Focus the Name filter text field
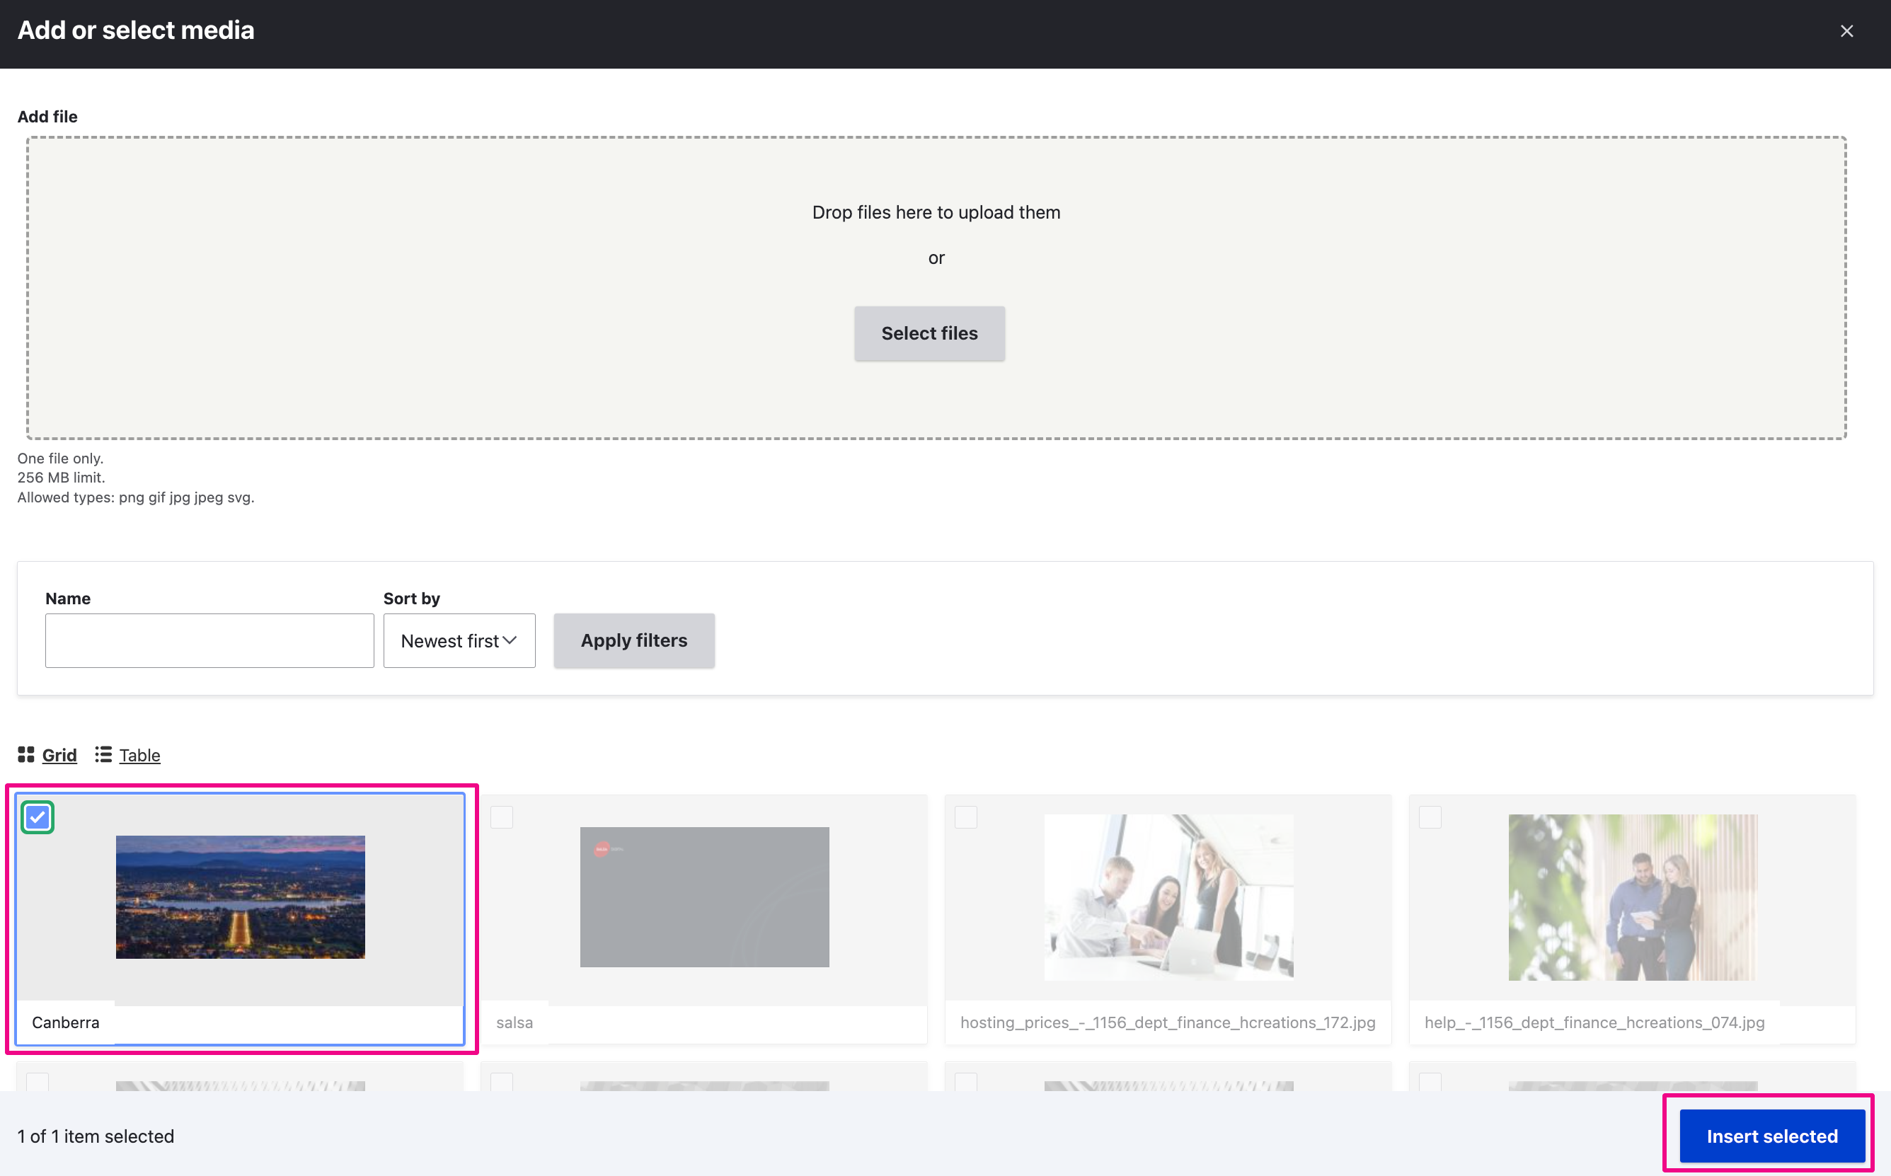The width and height of the screenshot is (1891, 1176). coord(209,641)
